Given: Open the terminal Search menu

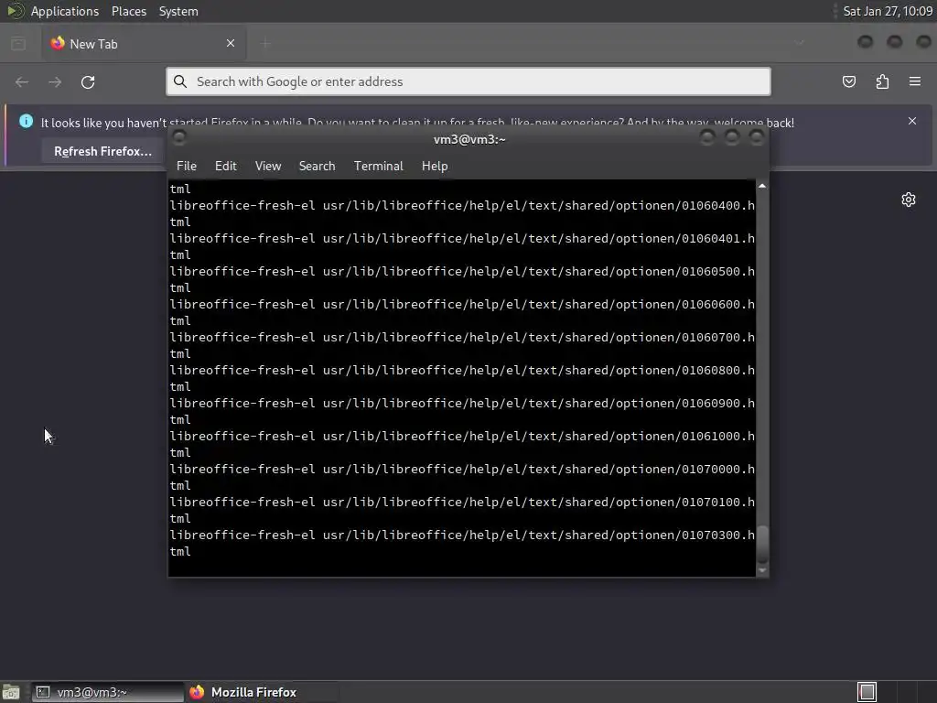Looking at the screenshot, I should click(317, 167).
